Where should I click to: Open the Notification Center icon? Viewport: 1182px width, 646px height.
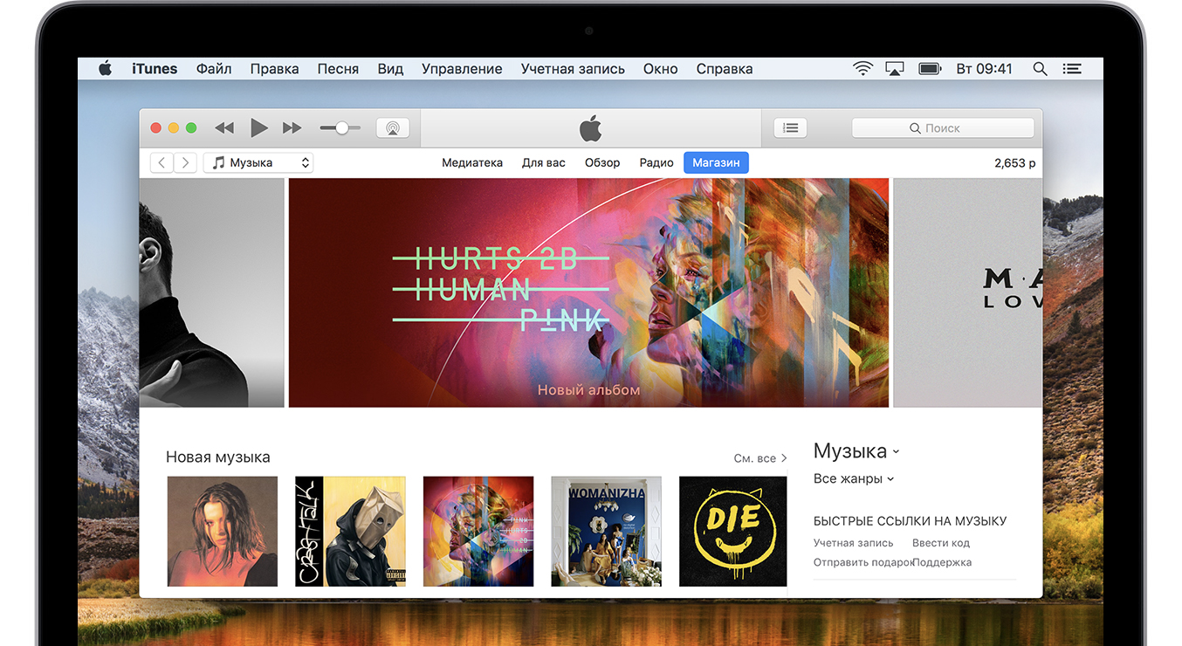[x=1072, y=69]
